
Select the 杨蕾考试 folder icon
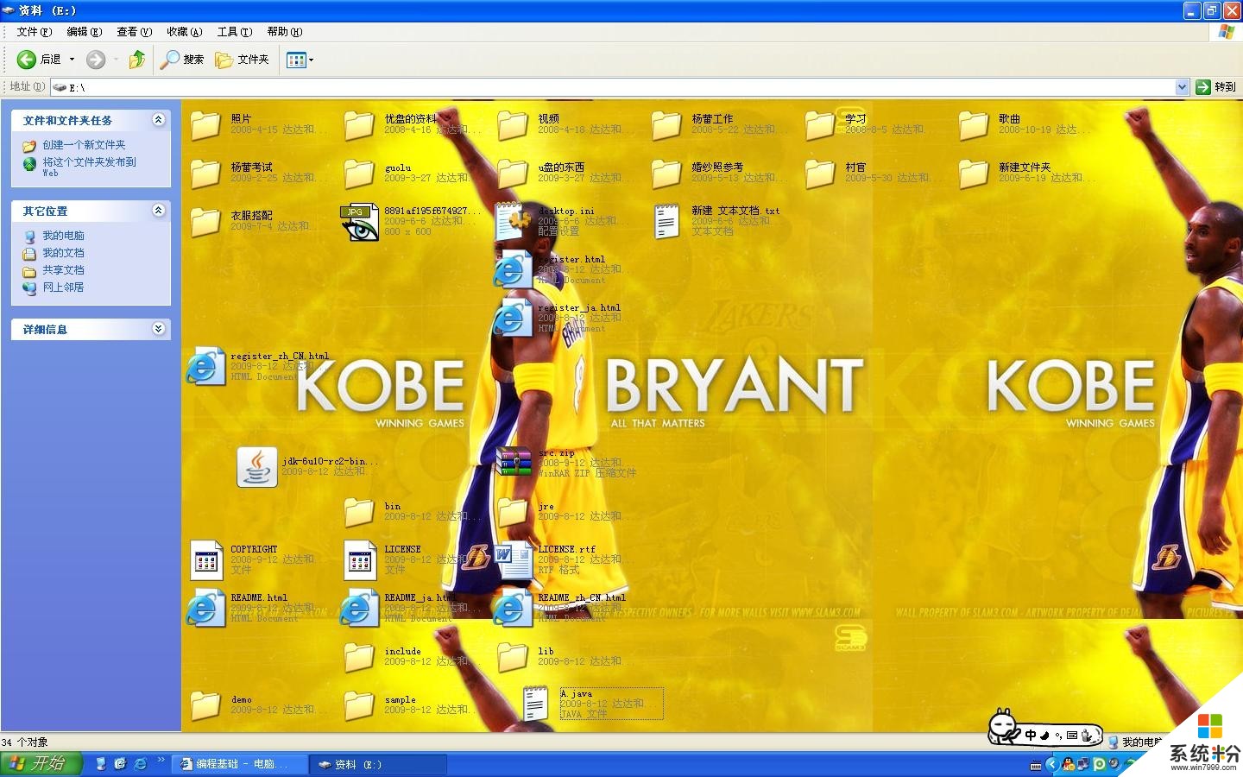click(x=205, y=174)
